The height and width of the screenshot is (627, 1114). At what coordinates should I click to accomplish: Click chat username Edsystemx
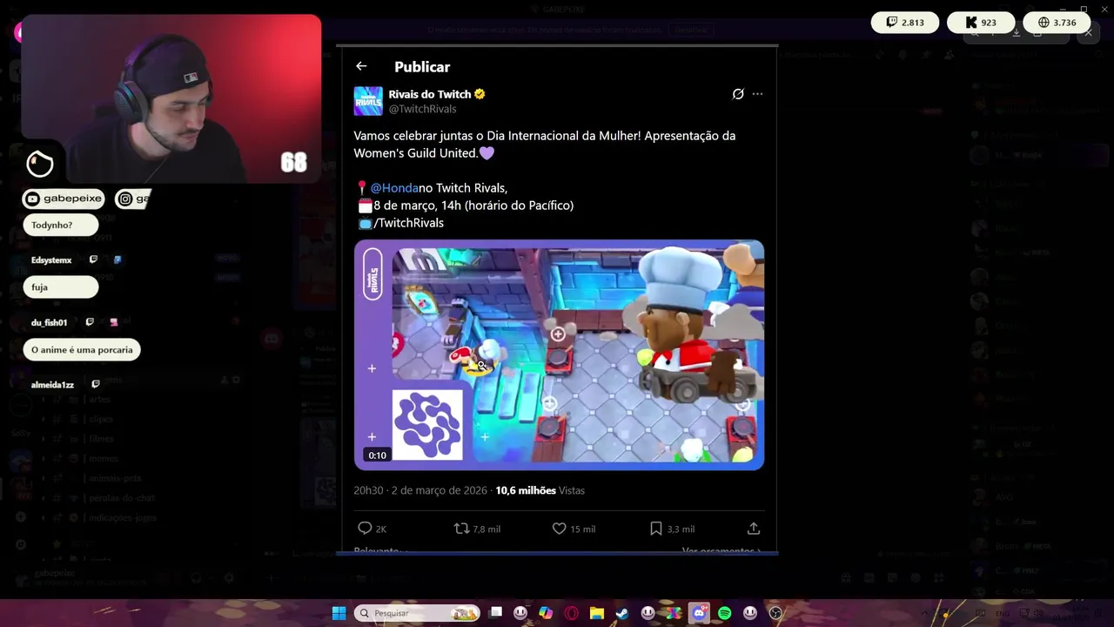click(x=51, y=260)
